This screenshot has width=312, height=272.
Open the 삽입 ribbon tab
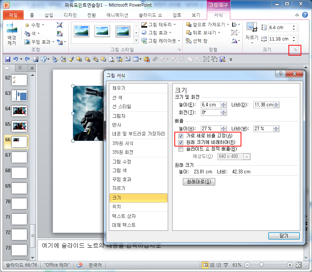(x=49, y=15)
